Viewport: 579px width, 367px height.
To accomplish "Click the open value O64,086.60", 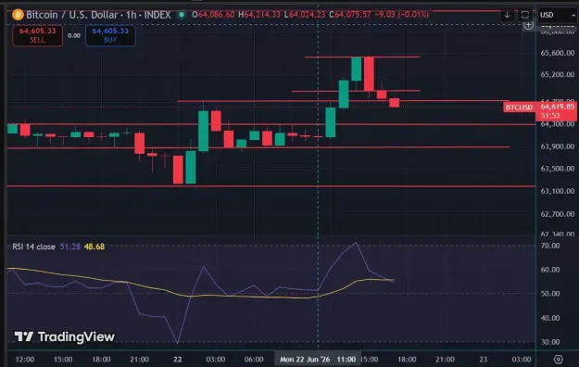I will tap(213, 15).
